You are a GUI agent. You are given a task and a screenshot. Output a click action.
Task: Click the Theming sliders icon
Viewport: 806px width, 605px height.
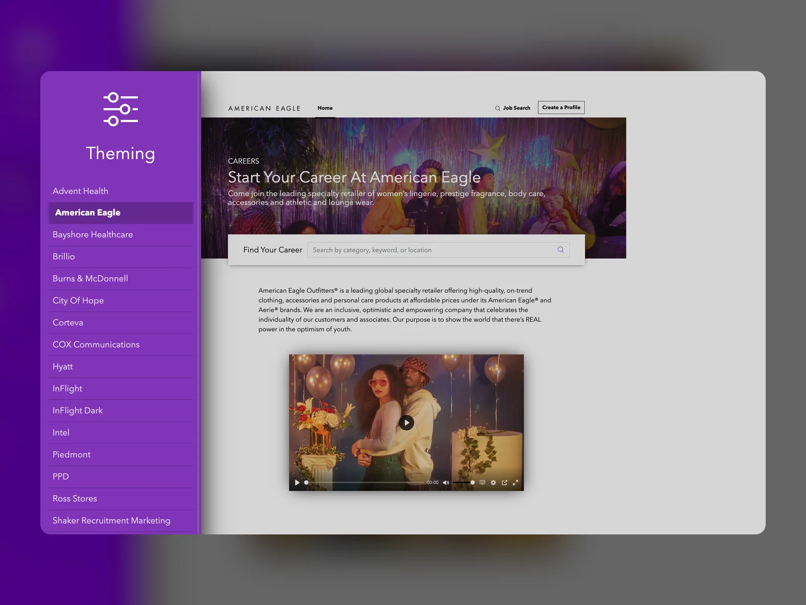click(120, 109)
